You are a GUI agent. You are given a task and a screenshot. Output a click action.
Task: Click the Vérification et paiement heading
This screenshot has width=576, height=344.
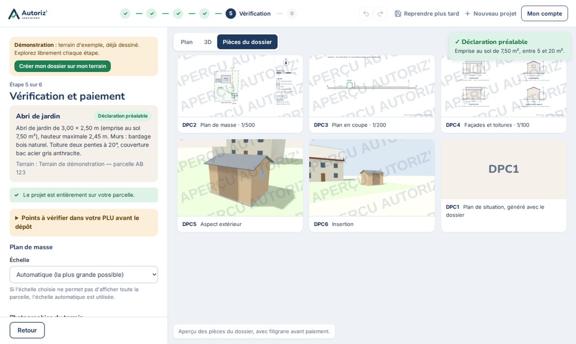[67, 96]
